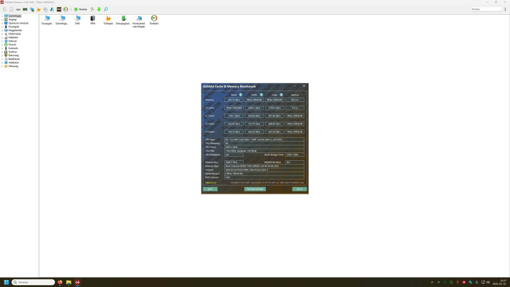Expand the Hálózat tree node arrow
This screenshot has height=287, width=510.
(x=2, y=41)
